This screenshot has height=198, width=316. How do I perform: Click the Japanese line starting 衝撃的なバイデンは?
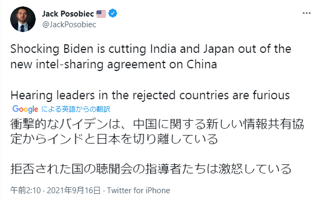(157, 124)
